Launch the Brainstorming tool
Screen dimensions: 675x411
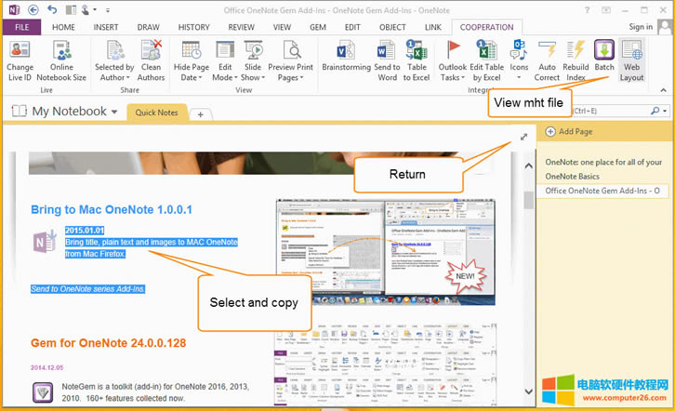[346, 53]
